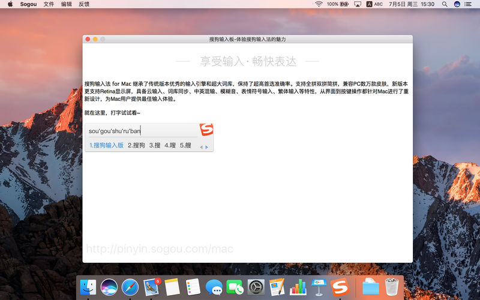Open Mail with 6 badge in Dock
The image size is (480, 300).
(151, 287)
